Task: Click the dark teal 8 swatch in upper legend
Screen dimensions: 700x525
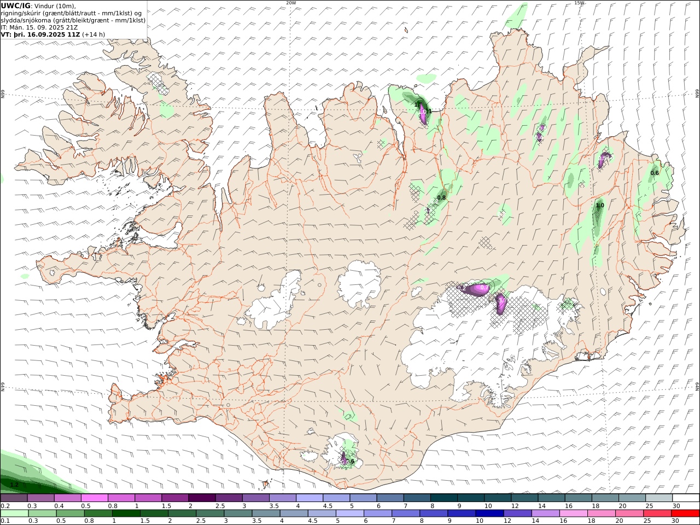Action: (444, 498)
